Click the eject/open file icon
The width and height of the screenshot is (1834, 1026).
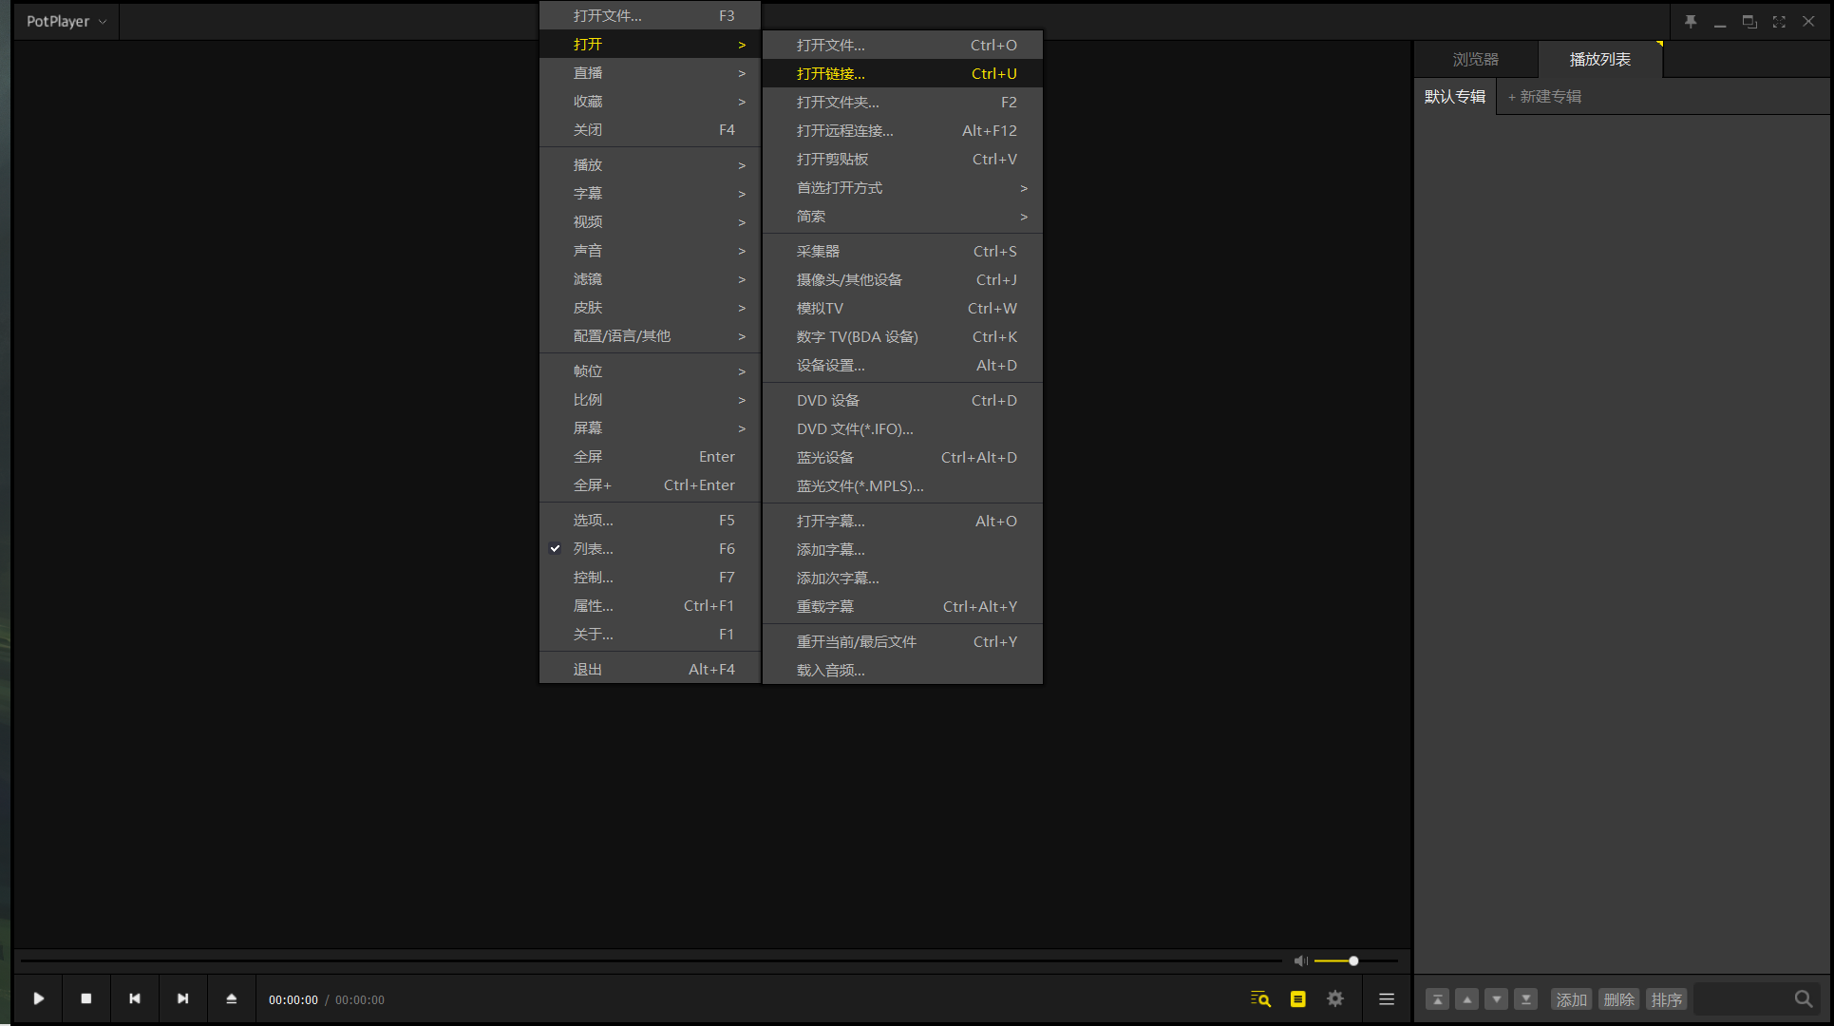231,998
